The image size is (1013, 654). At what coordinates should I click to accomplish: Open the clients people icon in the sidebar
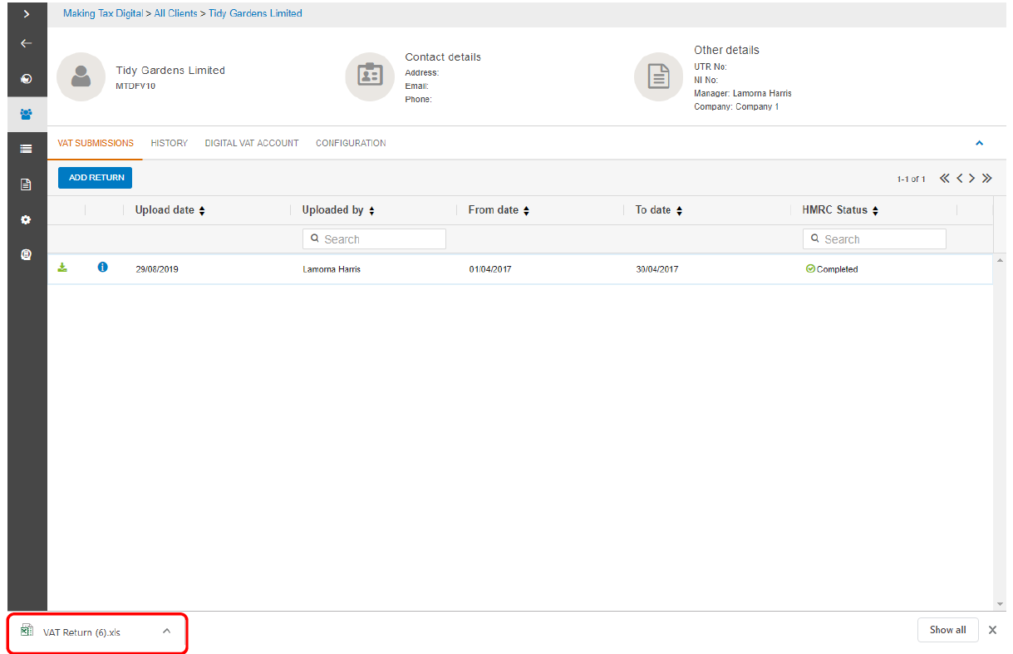point(27,114)
